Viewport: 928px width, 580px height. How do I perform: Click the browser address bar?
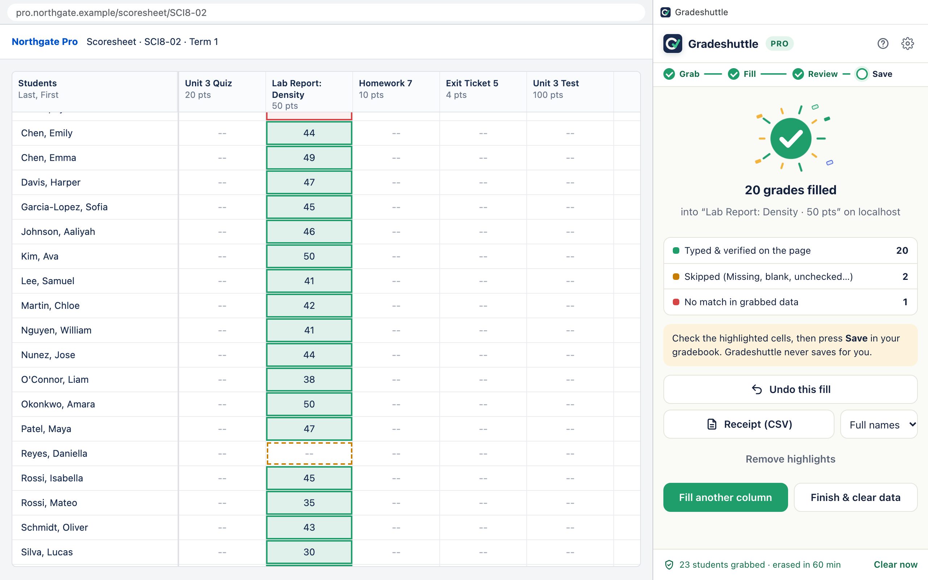click(x=326, y=13)
